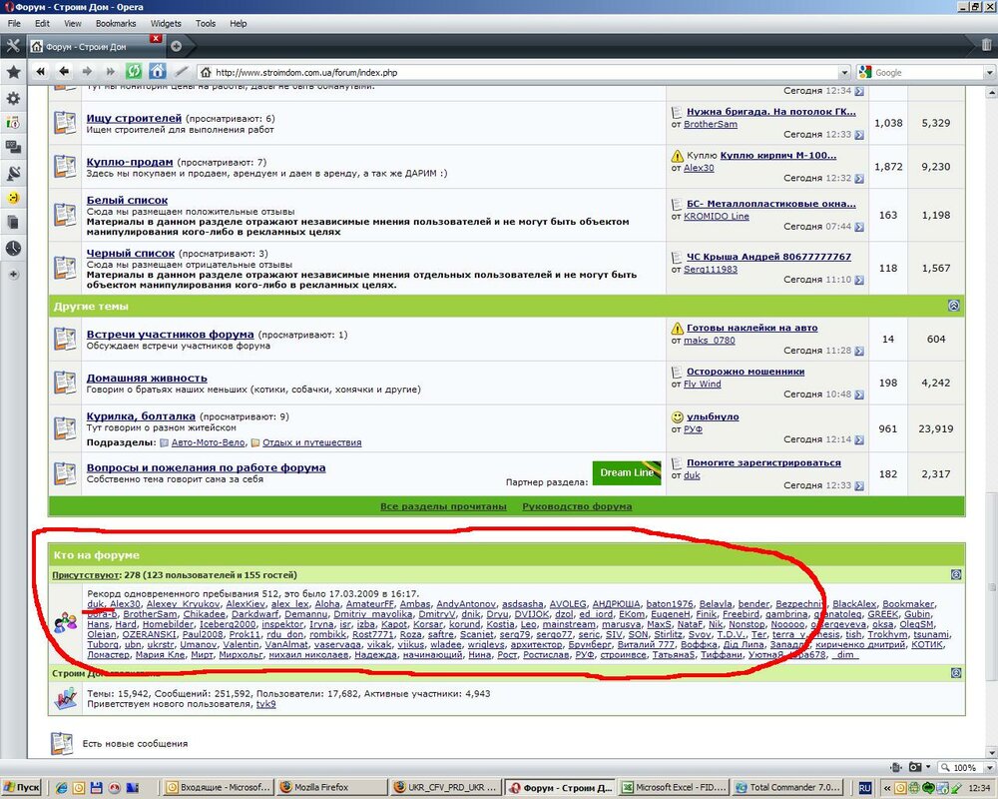Jump to last post in Ищу строителей row

tap(859, 135)
